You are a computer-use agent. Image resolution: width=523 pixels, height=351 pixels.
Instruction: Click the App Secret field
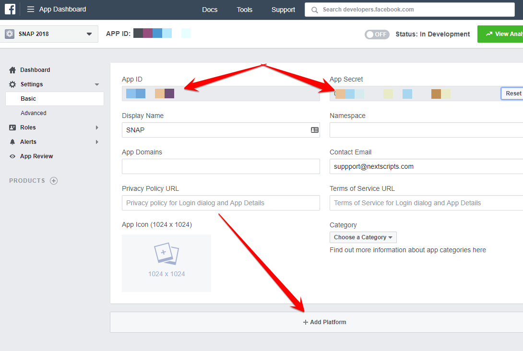(415, 94)
